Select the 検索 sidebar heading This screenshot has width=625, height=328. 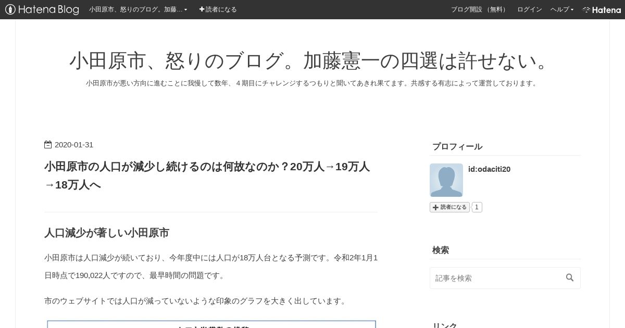point(441,250)
